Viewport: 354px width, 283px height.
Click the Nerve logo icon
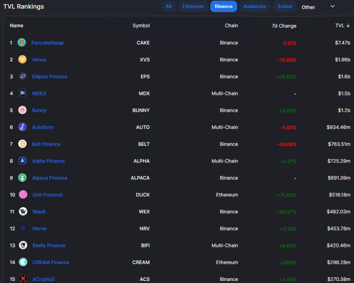click(23, 228)
